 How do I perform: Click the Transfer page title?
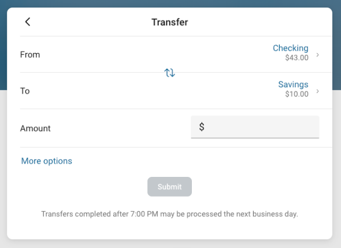point(169,22)
